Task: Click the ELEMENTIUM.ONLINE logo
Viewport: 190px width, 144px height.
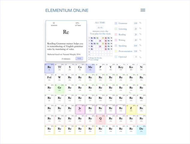Action: tap(67, 10)
